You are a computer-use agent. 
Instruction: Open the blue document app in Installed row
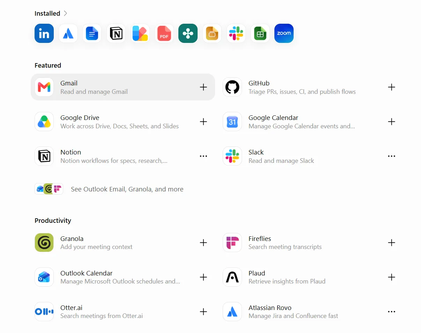[x=92, y=33]
